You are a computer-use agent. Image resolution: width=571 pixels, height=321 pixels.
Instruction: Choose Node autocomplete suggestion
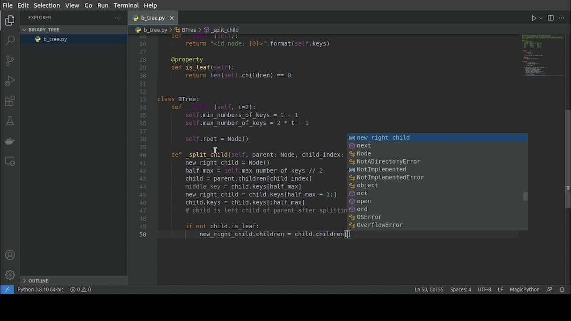(x=438, y=154)
